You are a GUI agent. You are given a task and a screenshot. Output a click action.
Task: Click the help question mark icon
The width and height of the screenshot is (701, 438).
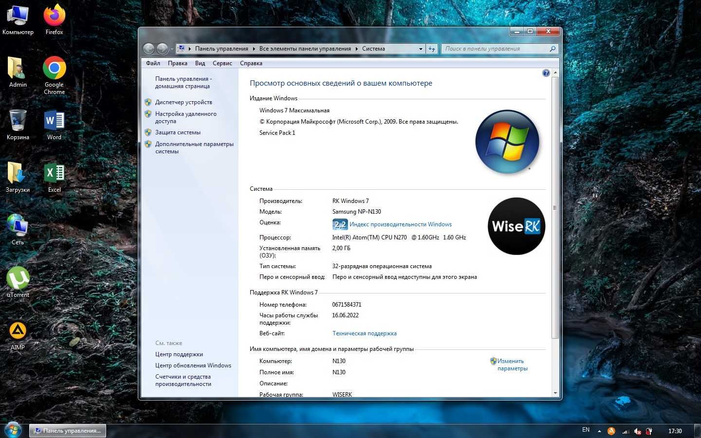click(546, 73)
